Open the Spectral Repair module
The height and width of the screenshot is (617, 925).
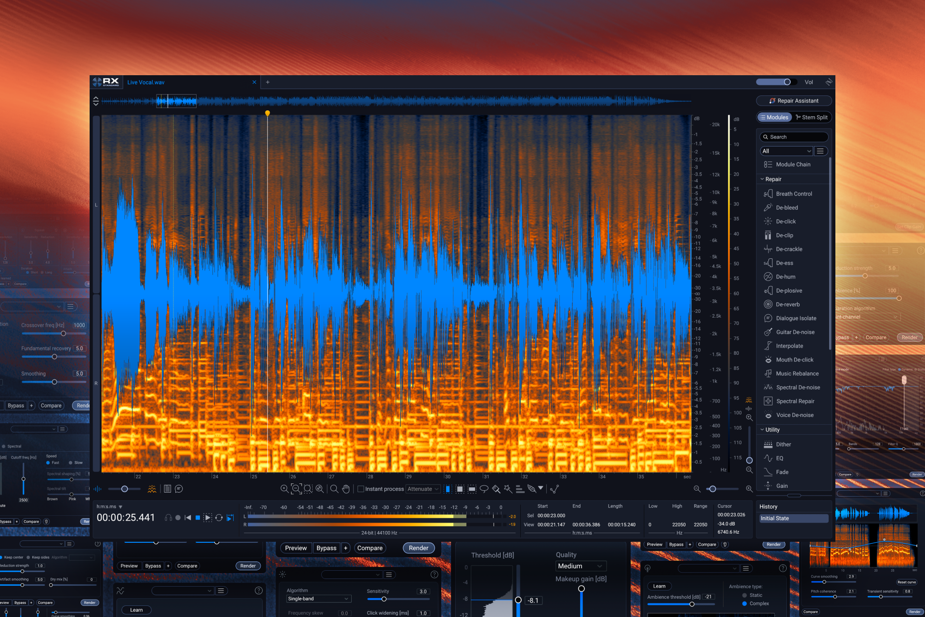tap(795, 401)
